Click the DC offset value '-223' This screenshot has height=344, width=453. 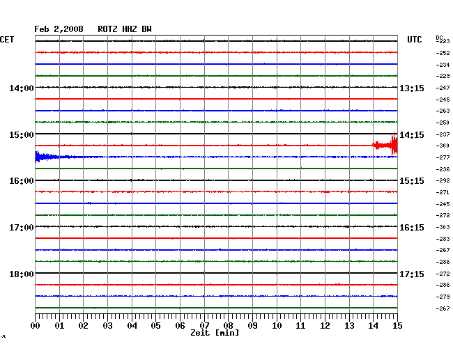point(443,42)
